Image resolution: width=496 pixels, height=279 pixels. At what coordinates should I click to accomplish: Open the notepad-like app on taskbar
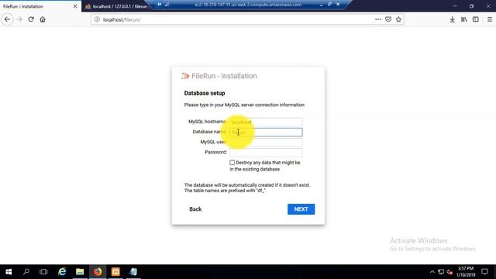point(133,272)
